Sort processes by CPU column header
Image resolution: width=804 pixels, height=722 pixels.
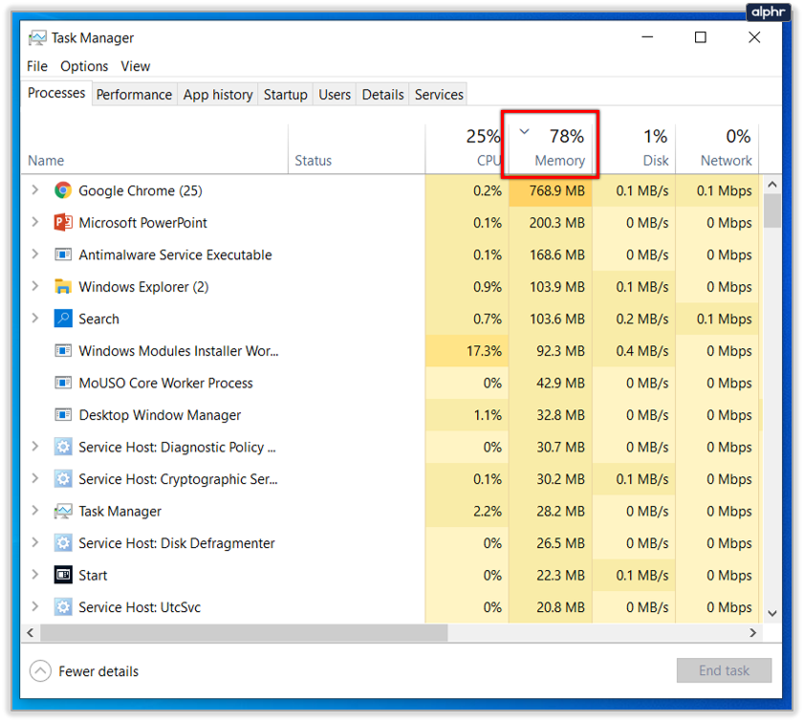pos(466,149)
